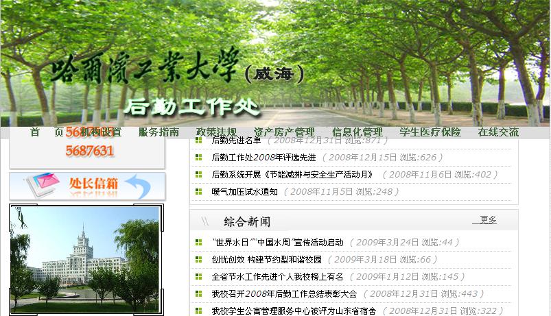551x316 pixels.
Task: Open the 政策法规 menu item
Action: tap(216, 132)
